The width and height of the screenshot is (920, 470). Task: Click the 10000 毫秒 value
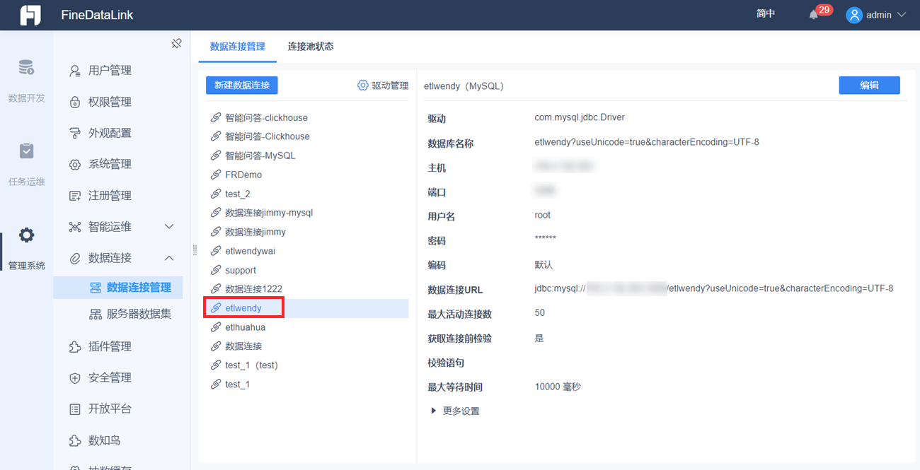tap(558, 387)
